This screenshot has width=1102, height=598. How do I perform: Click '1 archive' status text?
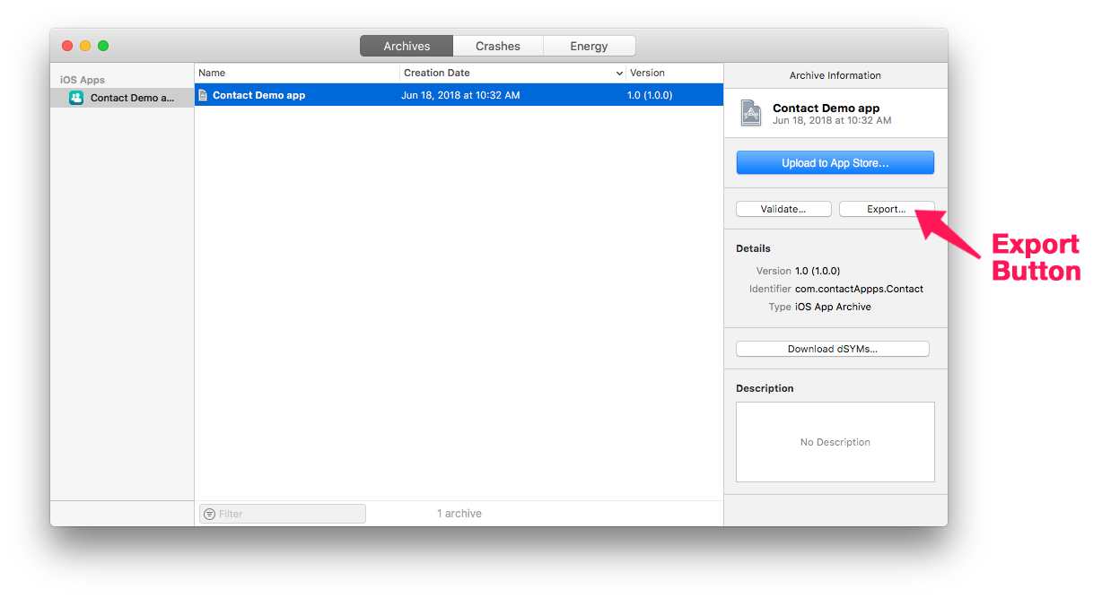tap(459, 514)
